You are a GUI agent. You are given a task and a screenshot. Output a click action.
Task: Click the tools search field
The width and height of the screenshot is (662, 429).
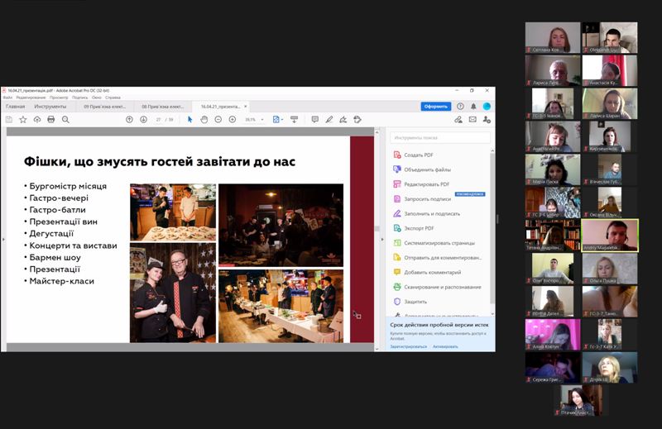coord(439,138)
